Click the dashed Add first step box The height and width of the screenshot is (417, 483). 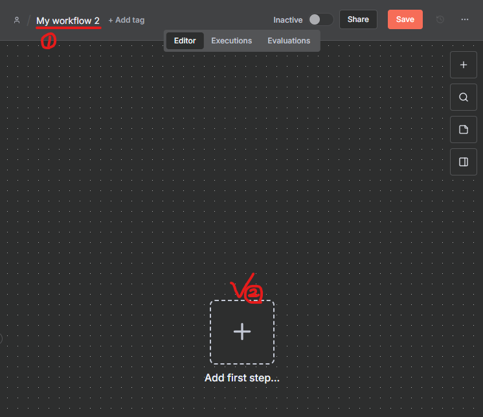[x=241, y=332]
